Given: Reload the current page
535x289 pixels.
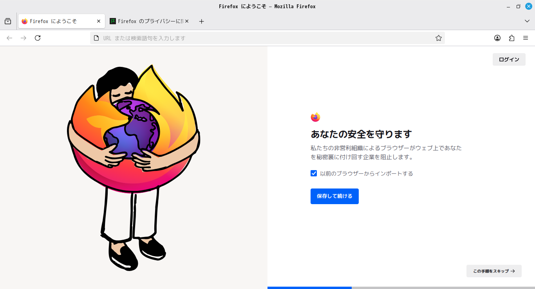Looking at the screenshot, I should [x=38, y=38].
